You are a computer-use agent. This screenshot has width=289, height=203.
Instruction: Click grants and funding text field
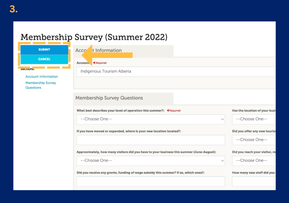151,182
